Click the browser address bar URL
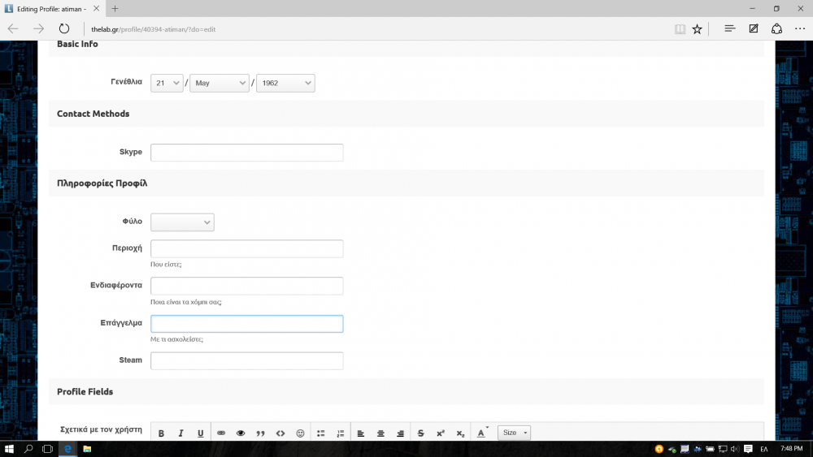 click(x=154, y=29)
